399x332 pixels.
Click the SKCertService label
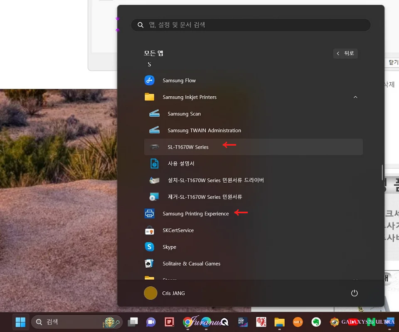click(178, 230)
